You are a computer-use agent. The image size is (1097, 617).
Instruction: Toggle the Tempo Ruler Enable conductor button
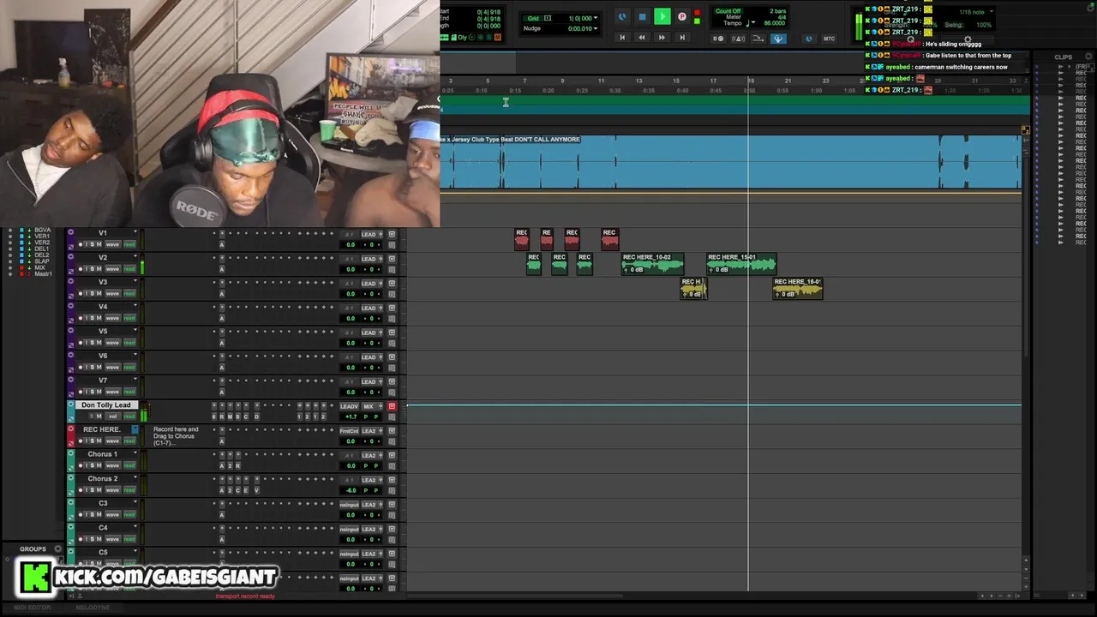coord(778,39)
